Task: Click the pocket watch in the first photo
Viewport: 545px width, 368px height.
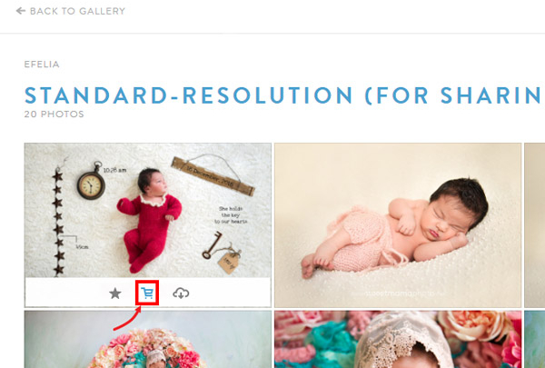Action: 92,181
